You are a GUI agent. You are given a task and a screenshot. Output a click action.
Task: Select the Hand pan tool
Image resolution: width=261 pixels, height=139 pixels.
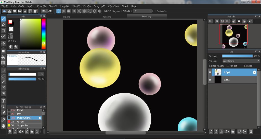point(3,126)
